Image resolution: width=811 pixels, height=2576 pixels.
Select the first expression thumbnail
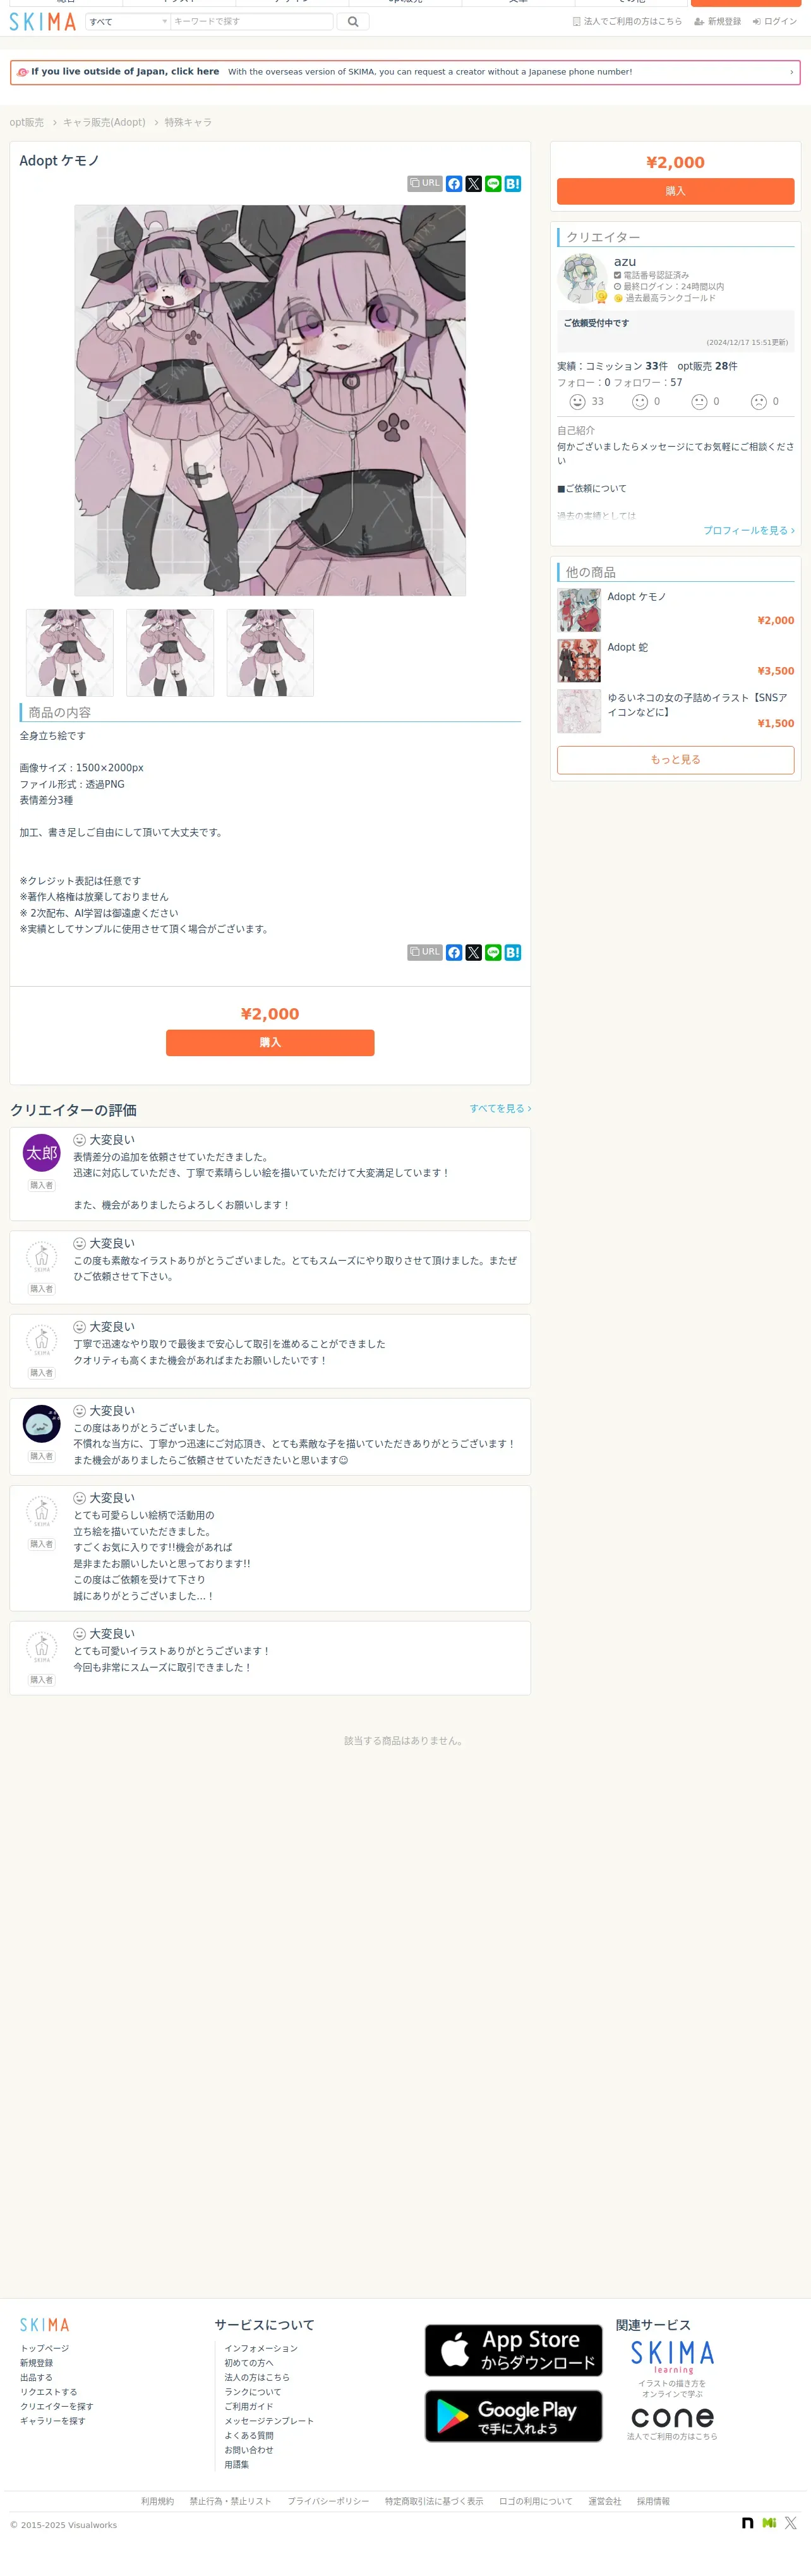[70, 653]
